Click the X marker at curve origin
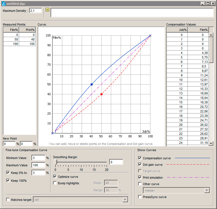The height and width of the screenshot is (209, 217). [52, 133]
